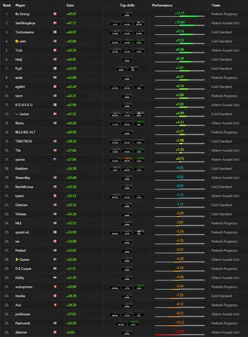Click the flag icon next to kyemi

click(x=55, y=196)
